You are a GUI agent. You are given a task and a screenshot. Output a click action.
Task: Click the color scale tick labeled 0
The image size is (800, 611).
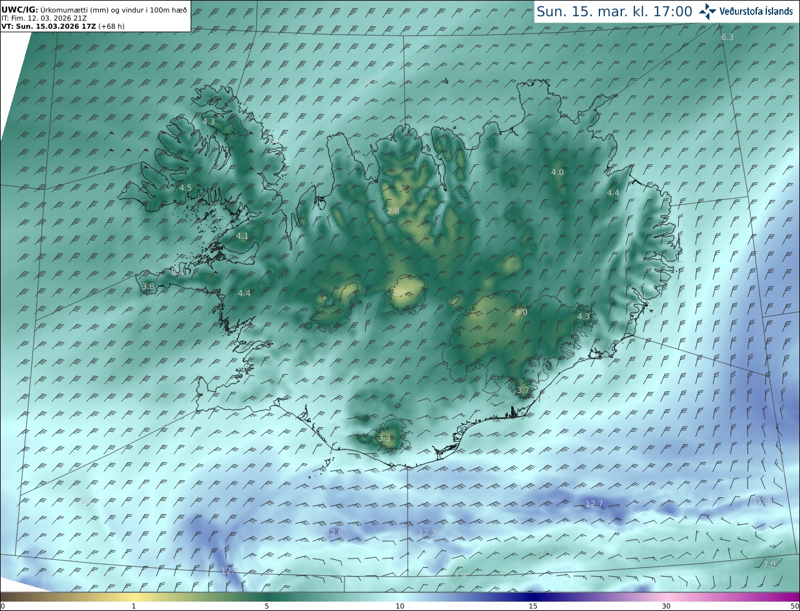[x=2, y=606]
